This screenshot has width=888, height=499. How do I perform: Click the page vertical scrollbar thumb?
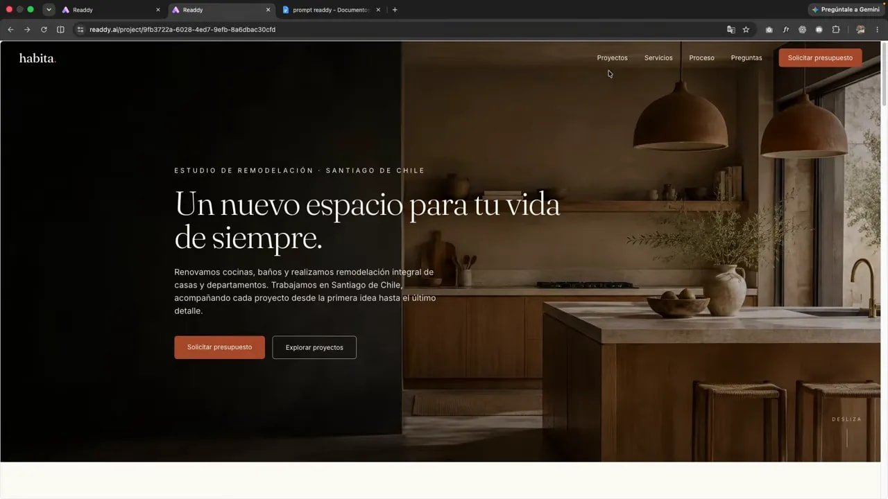coord(884,73)
